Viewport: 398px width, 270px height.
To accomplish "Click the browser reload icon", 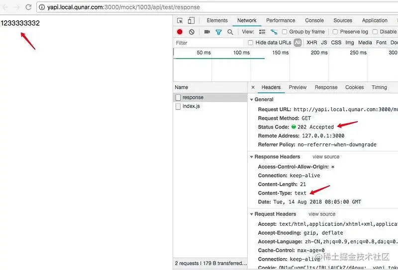I will (28, 7).
